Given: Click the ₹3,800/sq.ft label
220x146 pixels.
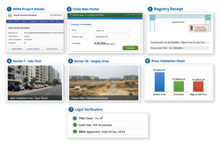Looking at the screenshot, I should (x=179, y=79).
